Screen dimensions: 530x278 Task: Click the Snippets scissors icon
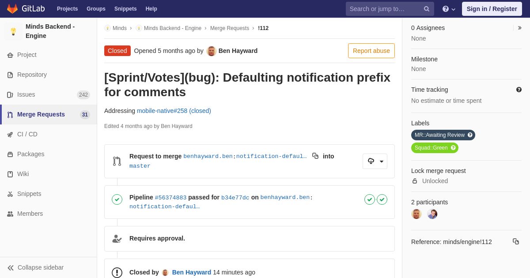10,194
